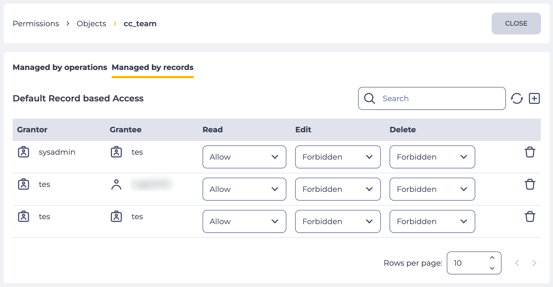This screenshot has height=287, width=553.
Task: Click the Permissions breadcrumb
Action: (36, 24)
